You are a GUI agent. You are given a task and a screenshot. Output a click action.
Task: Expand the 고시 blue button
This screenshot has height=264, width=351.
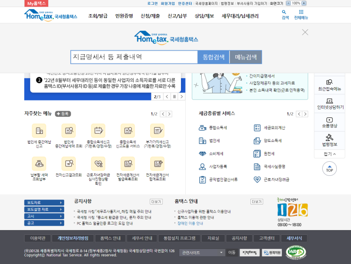[x=44, y=216]
